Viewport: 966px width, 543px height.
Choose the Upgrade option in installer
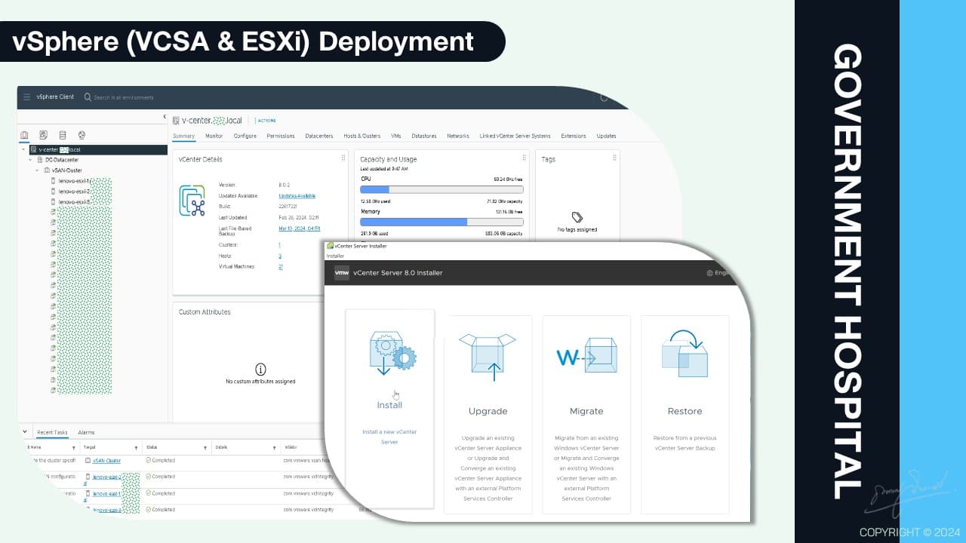(488, 415)
